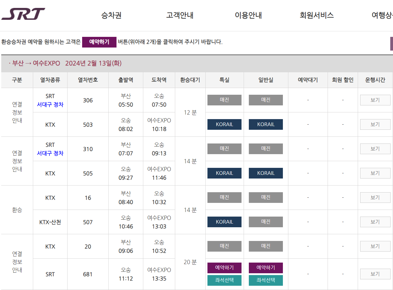Click the 환승 category cell
393x290 pixels.
tap(17, 210)
